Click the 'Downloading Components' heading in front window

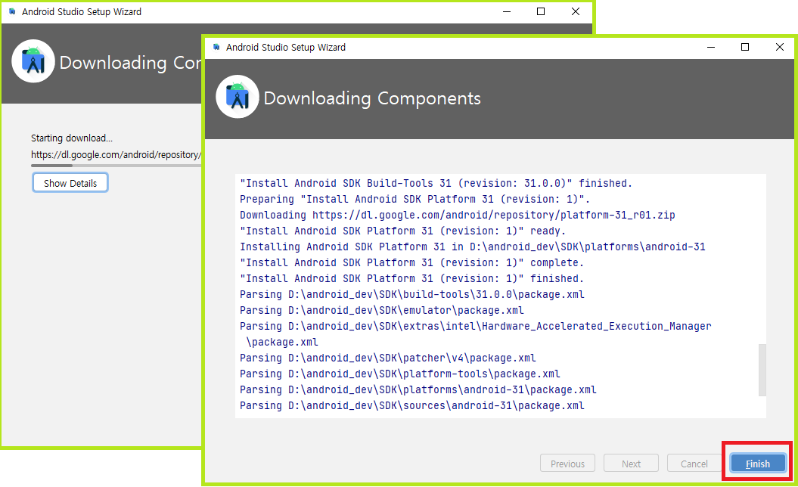[x=372, y=98]
